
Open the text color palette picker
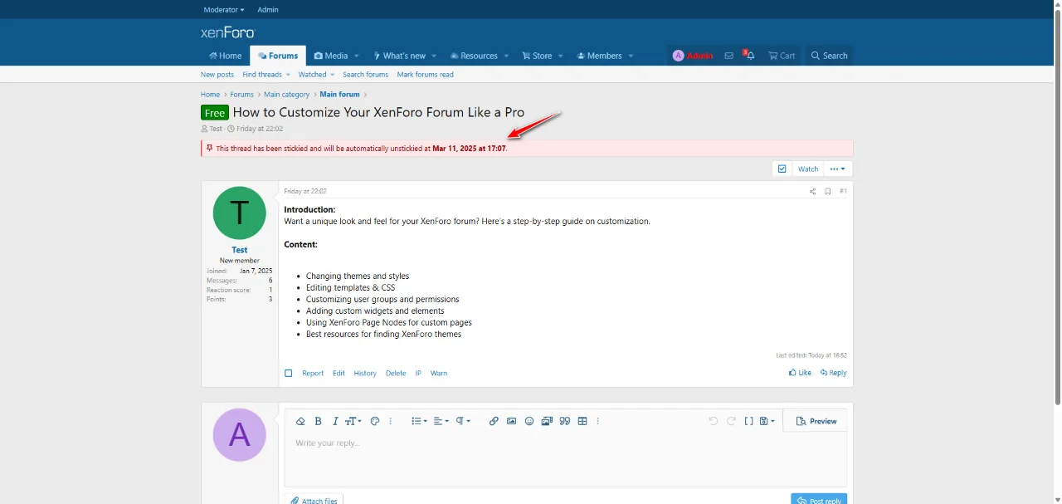[375, 421]
